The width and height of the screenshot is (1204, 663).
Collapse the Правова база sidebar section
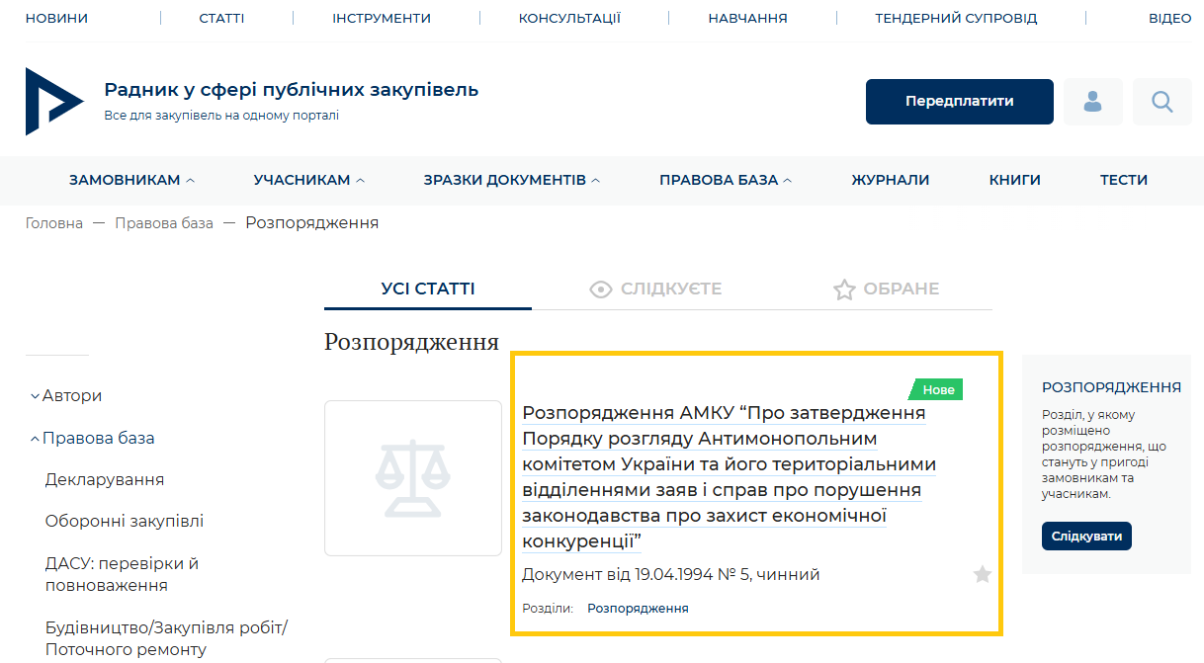coord(92,438)
